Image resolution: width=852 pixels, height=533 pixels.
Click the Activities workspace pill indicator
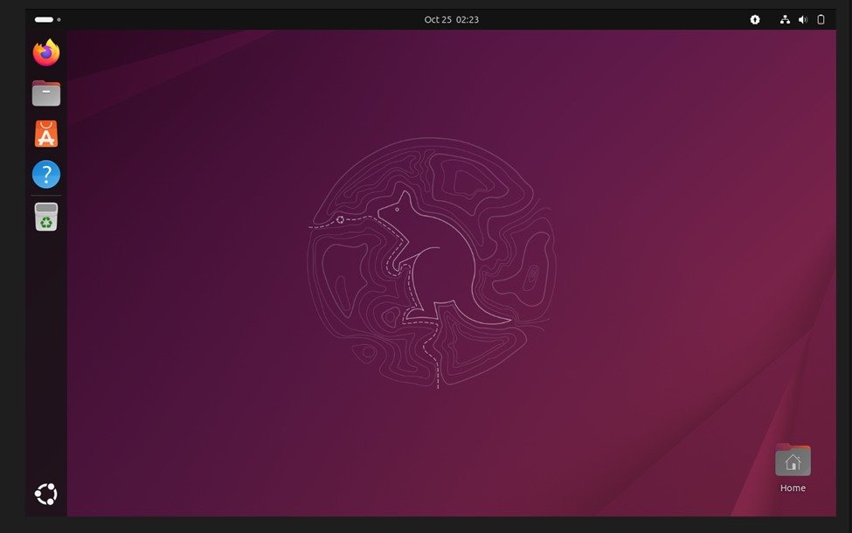pyautogui.click(x=45, y=17)
